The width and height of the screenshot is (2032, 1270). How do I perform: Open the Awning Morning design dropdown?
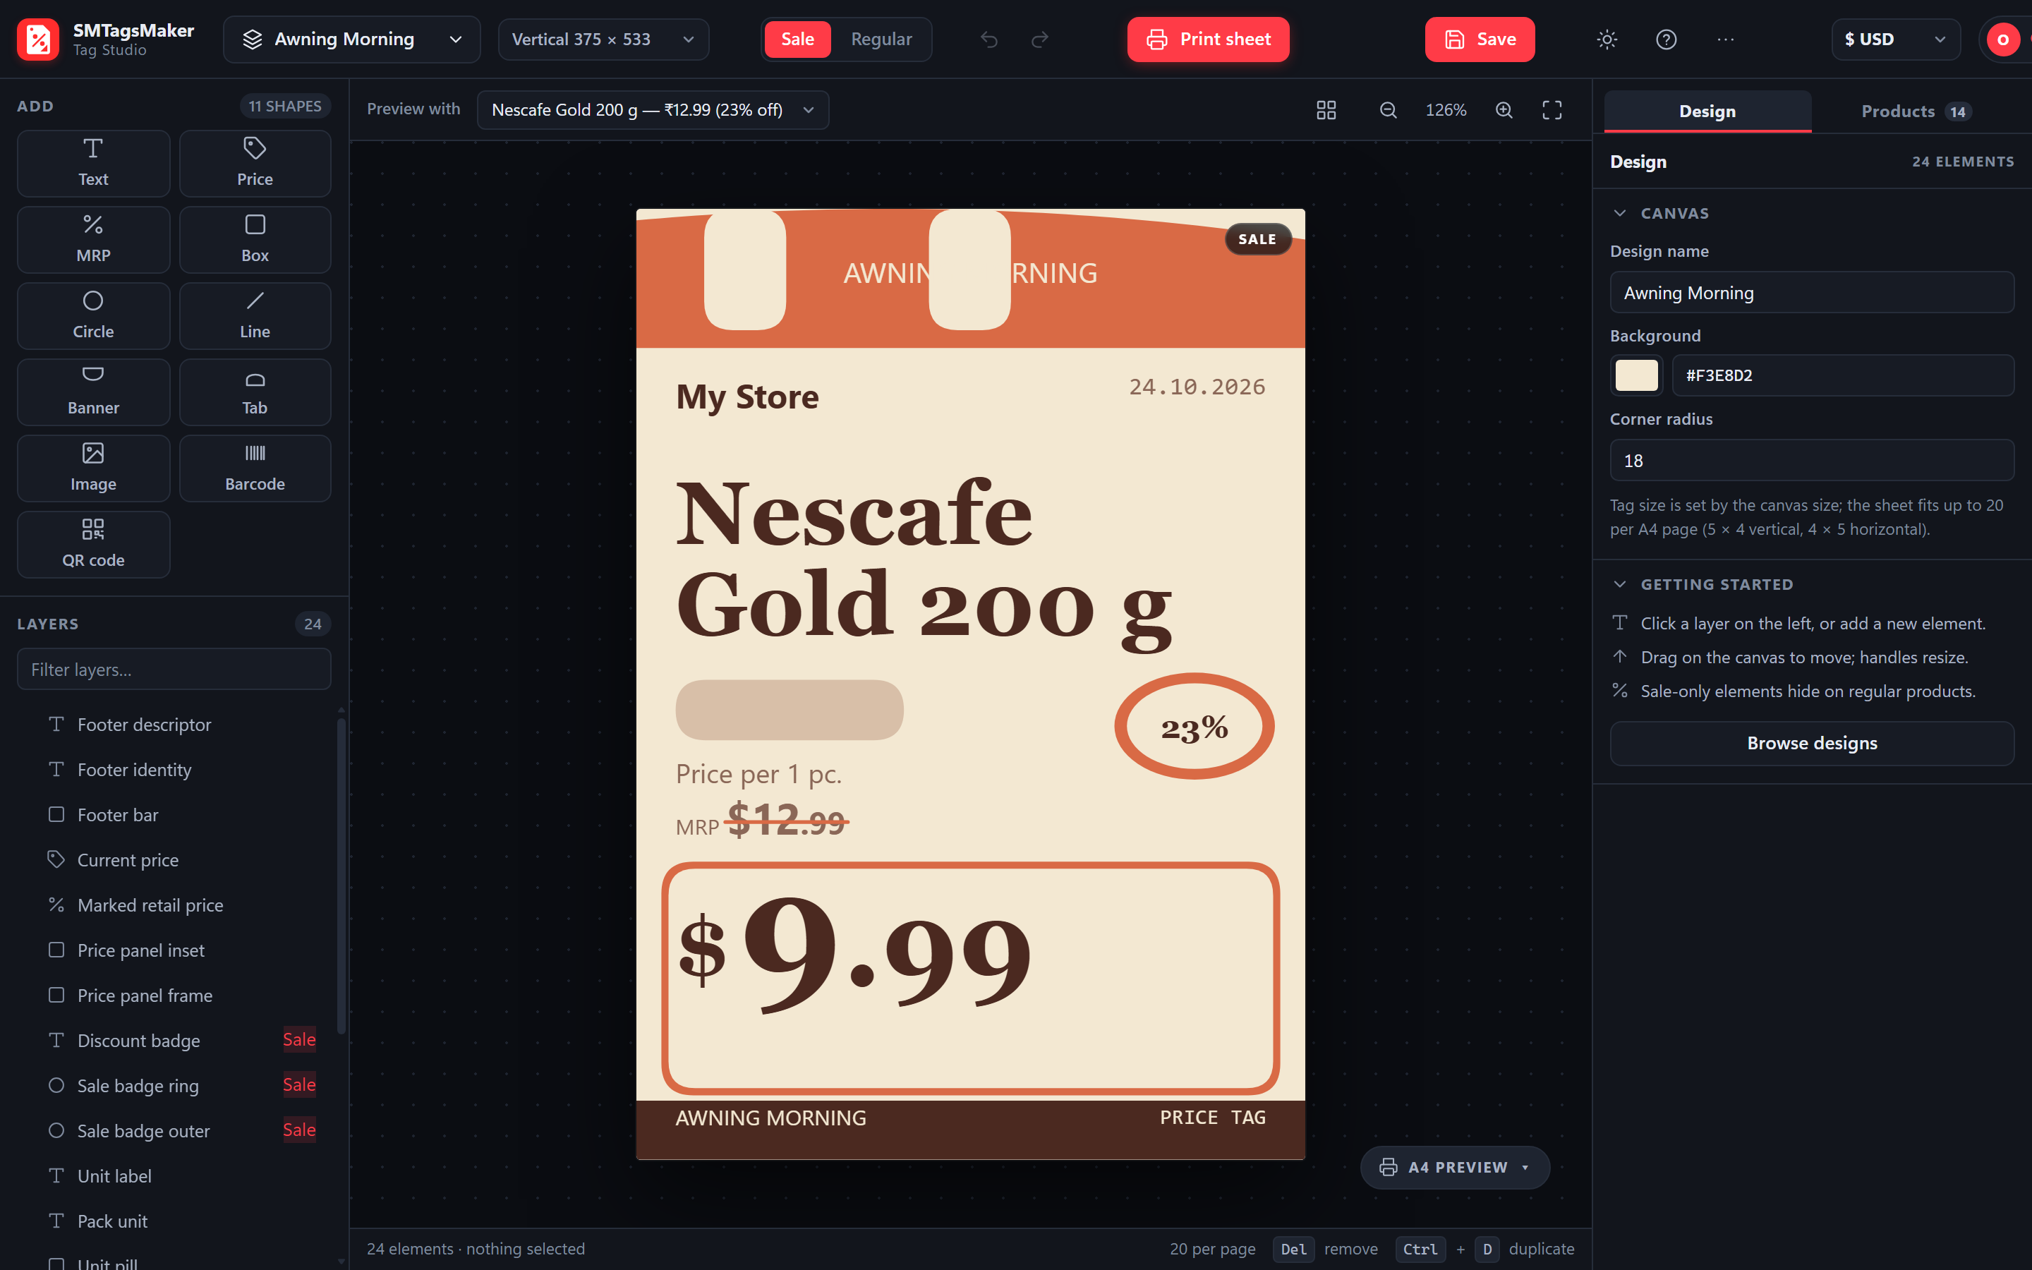click(x=352, y=40)
